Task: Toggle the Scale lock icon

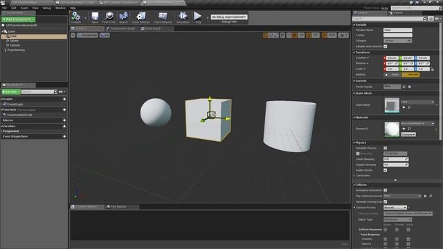Action: click(x=433, y=69)
